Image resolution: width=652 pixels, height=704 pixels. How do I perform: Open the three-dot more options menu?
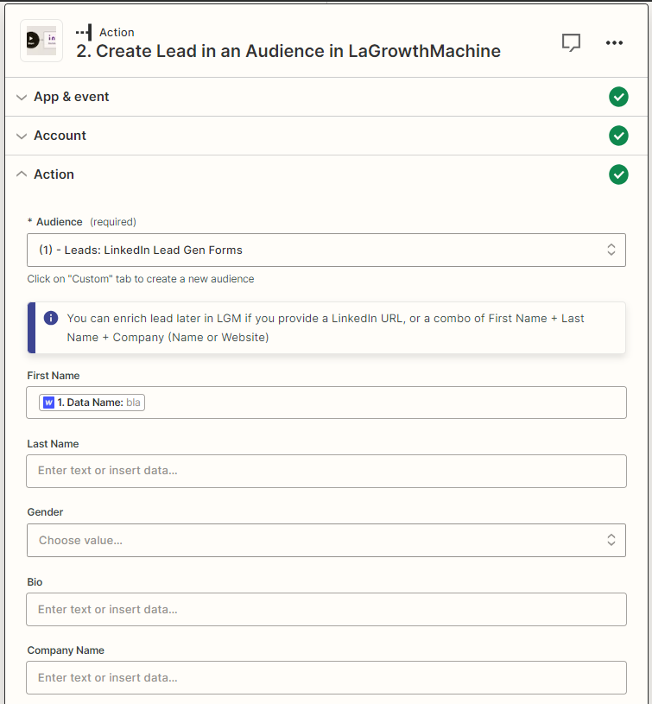point(614,42)
